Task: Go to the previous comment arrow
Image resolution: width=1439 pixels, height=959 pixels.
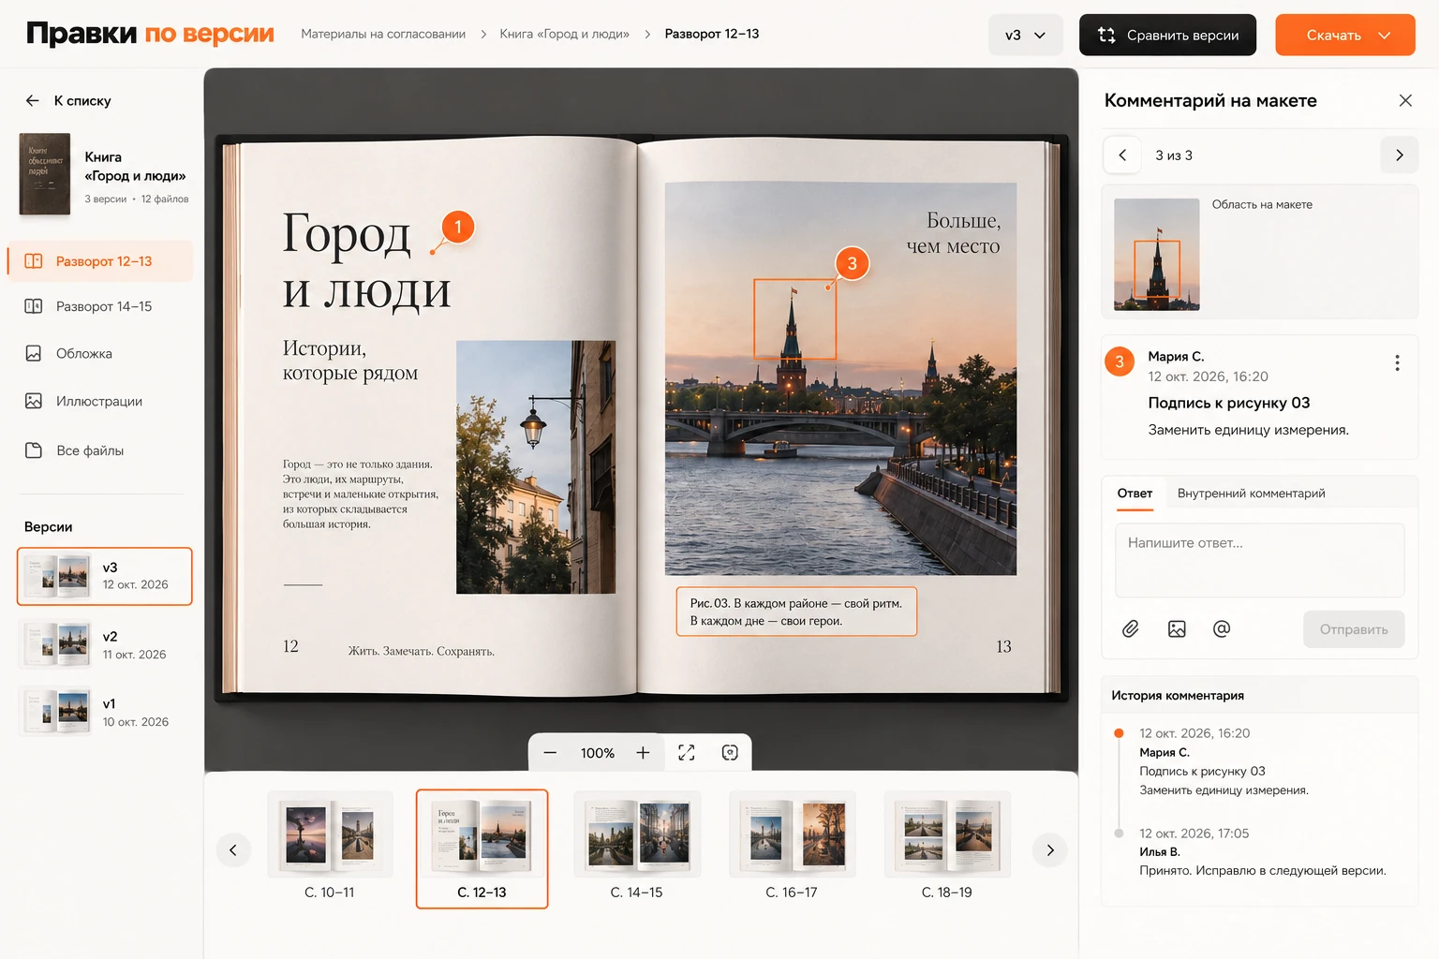Action: click(x=1122, y=155)
